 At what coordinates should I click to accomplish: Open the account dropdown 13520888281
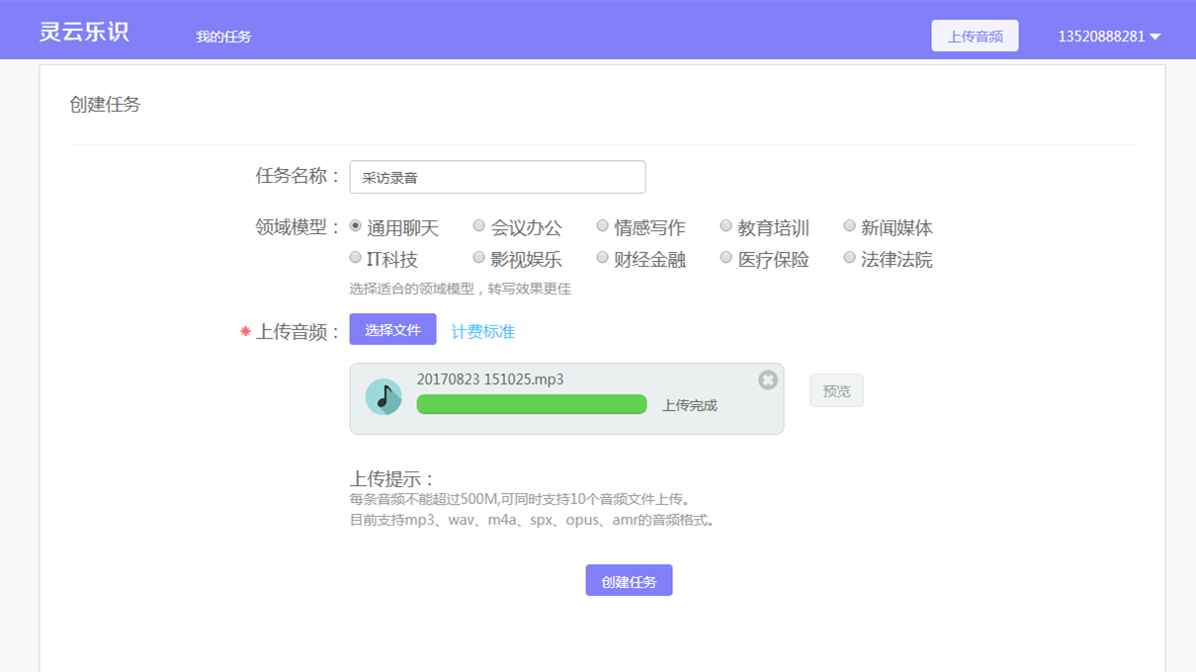1108,37
